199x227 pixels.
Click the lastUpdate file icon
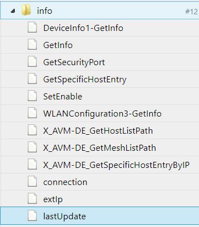[x=33, y=216]
